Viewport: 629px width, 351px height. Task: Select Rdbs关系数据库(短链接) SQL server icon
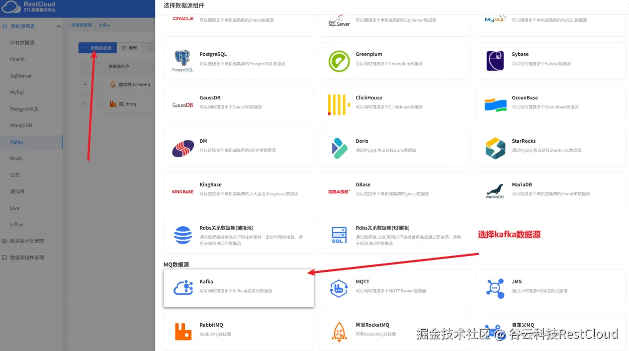pos(339,235)
